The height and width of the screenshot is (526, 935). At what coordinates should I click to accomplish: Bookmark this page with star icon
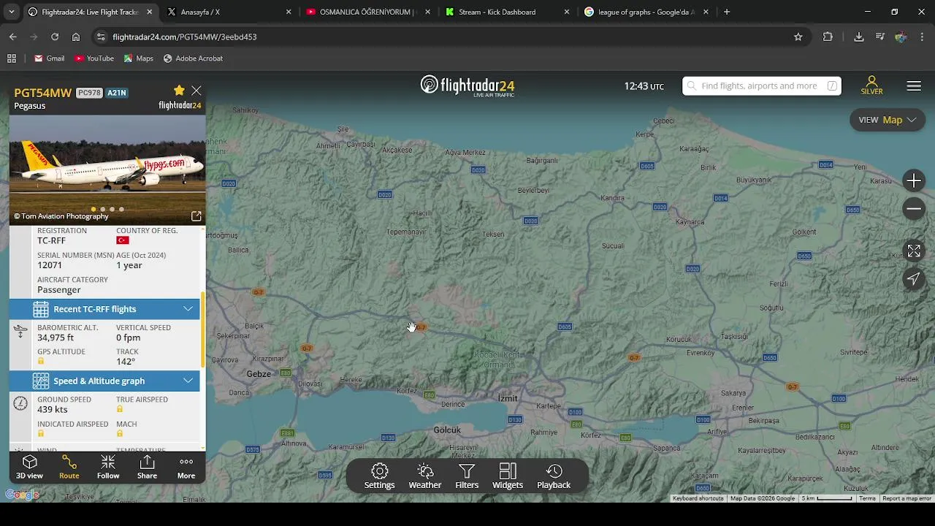(x=798, y=37)
